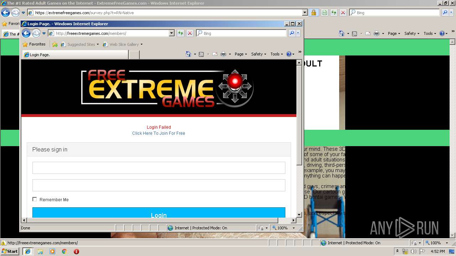The width and height of the screenshot is (456, 256).
Task: Open Home page icon in Login Page window
Action: tap(188, 54)
